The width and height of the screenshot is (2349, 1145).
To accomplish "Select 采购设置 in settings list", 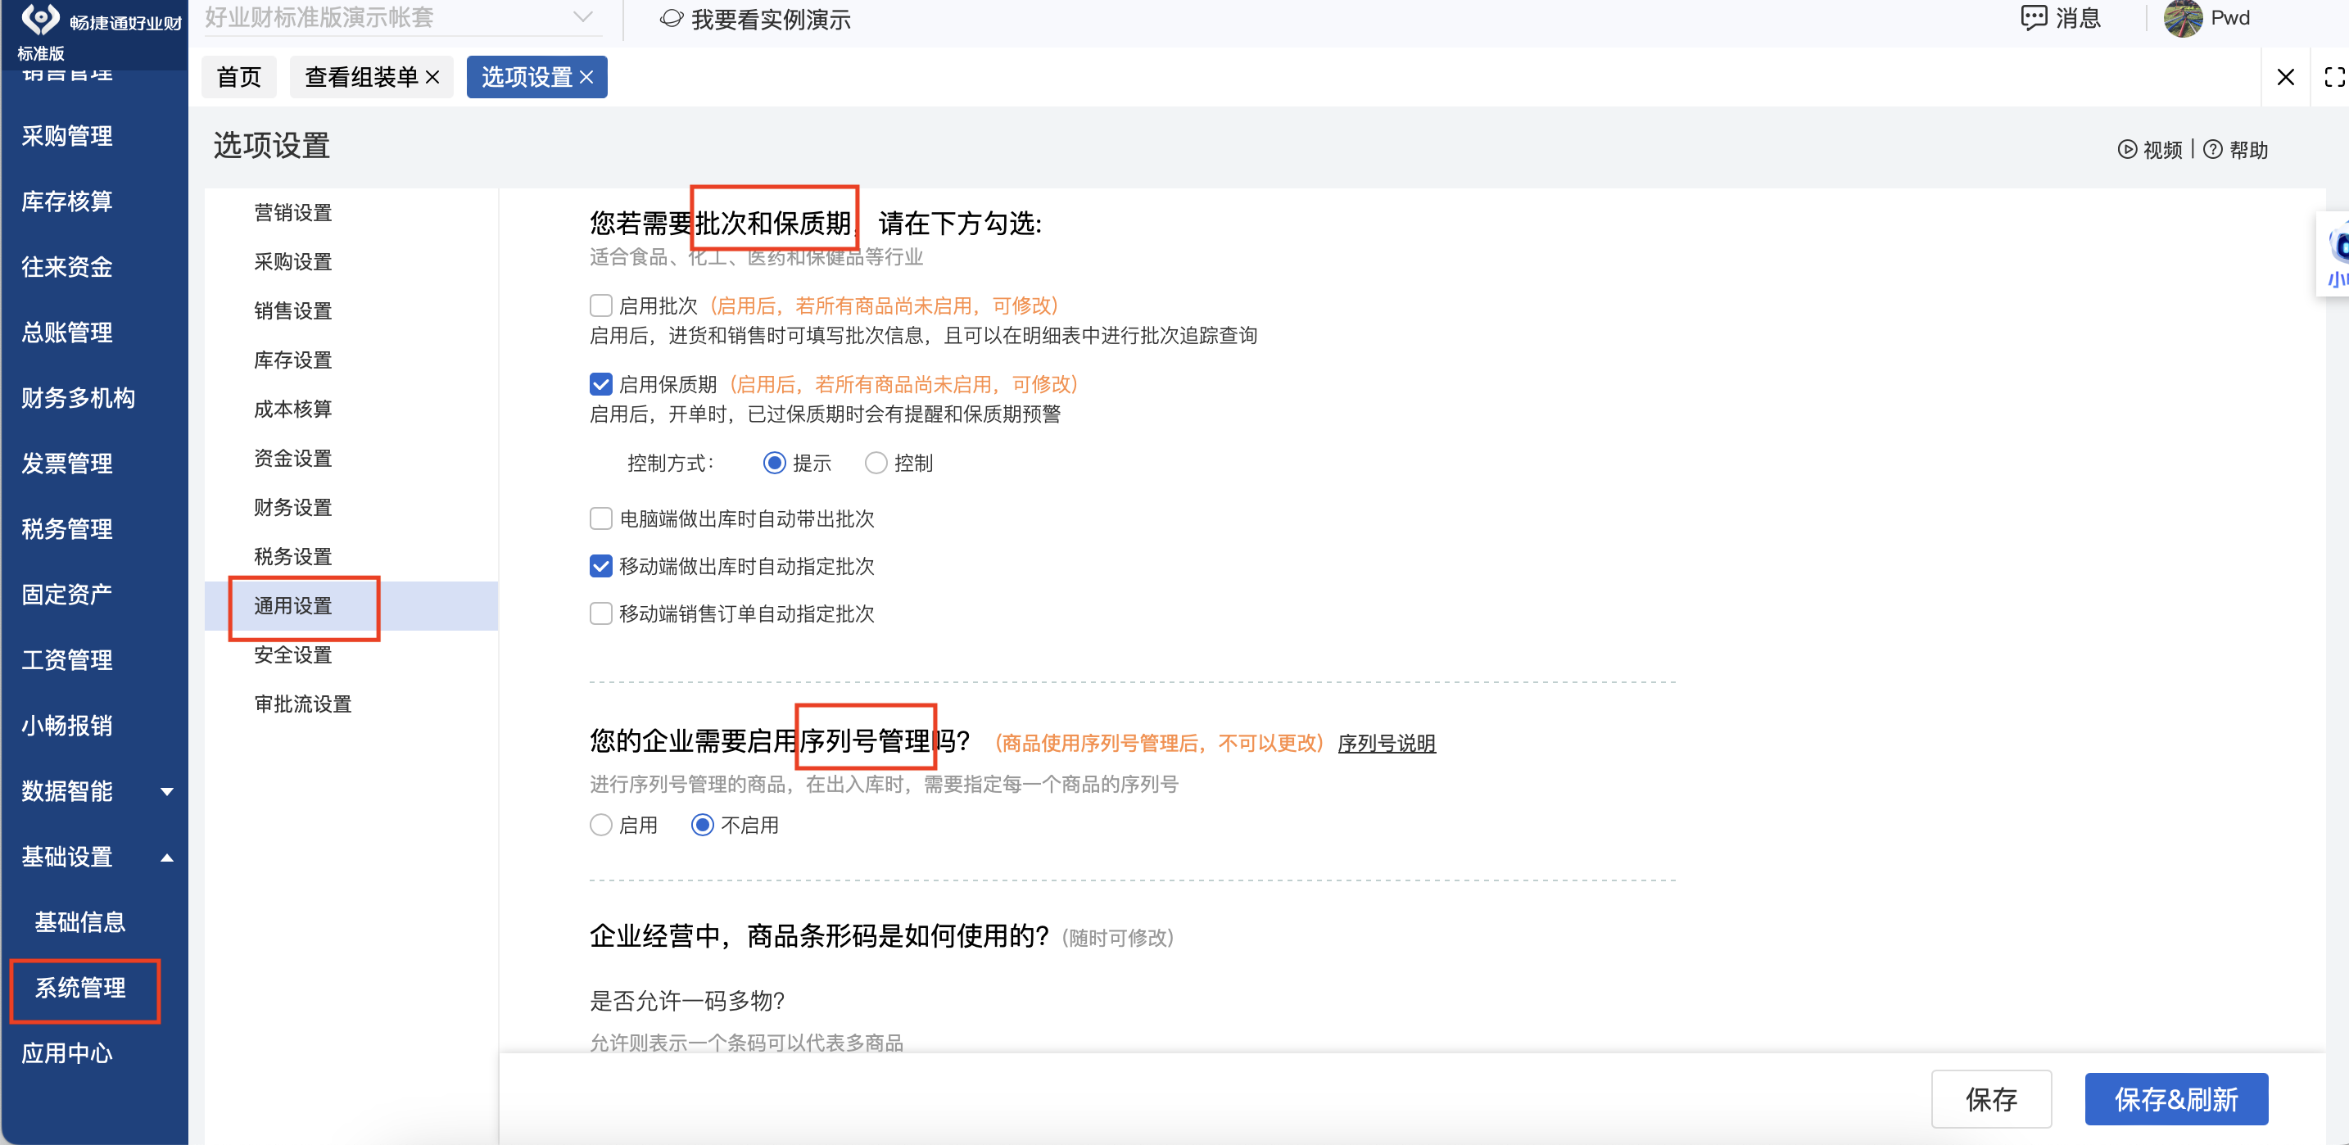I will coord(292,261).
